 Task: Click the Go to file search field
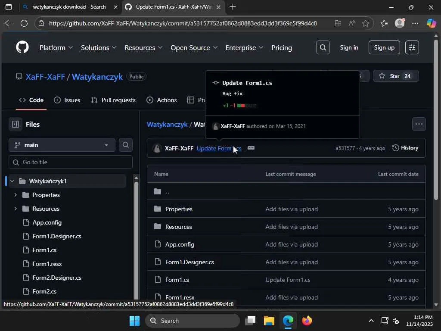(71, 162)
